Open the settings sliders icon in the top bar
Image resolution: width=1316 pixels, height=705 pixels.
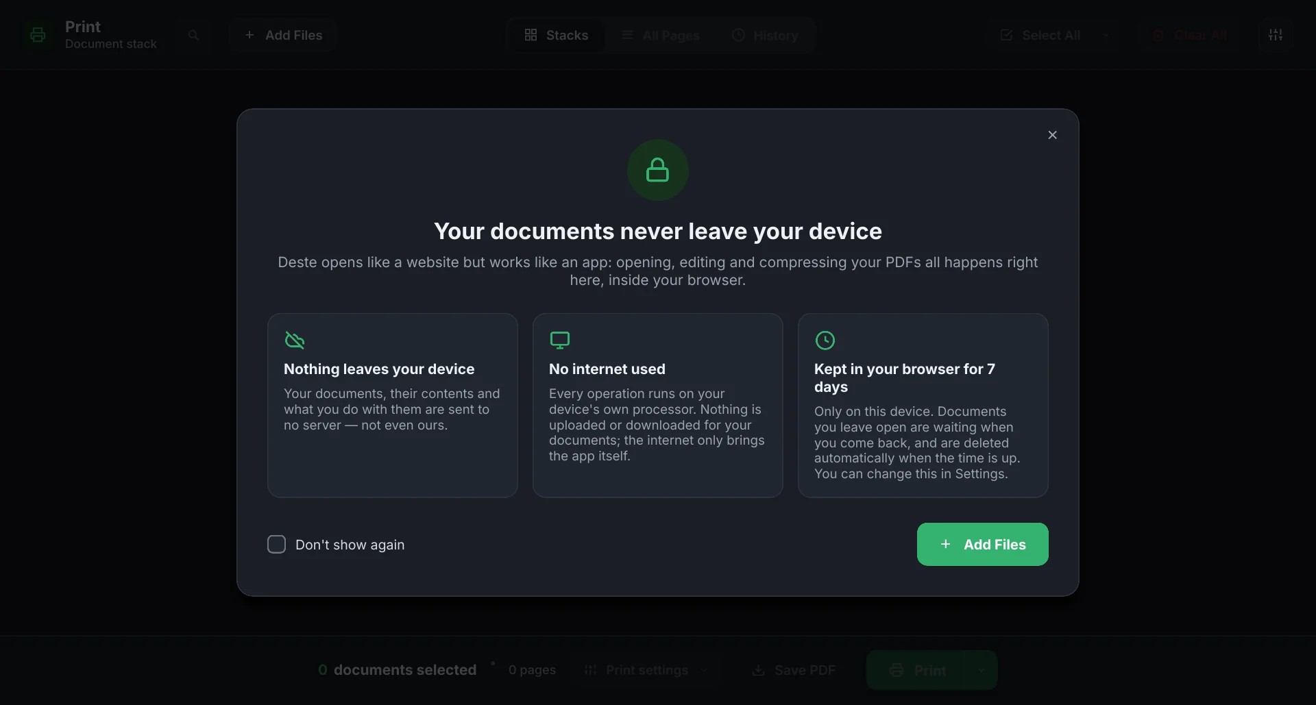coord(1276,35)
